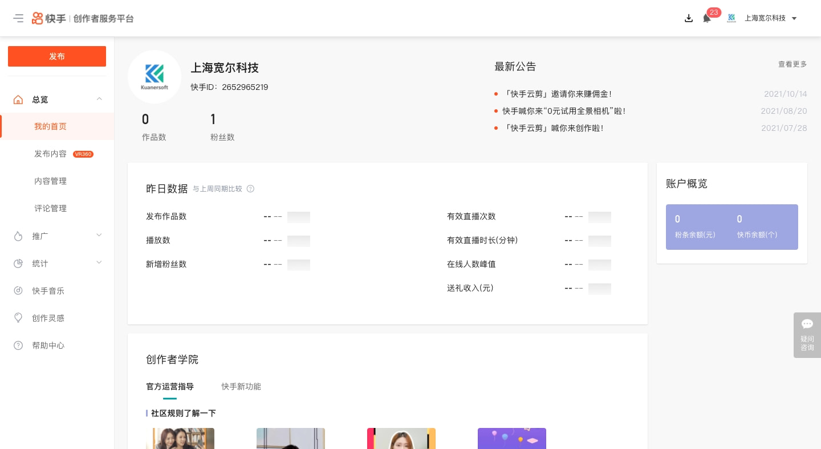Open the 疑问咨询 chat widget

tap(807, 335)
